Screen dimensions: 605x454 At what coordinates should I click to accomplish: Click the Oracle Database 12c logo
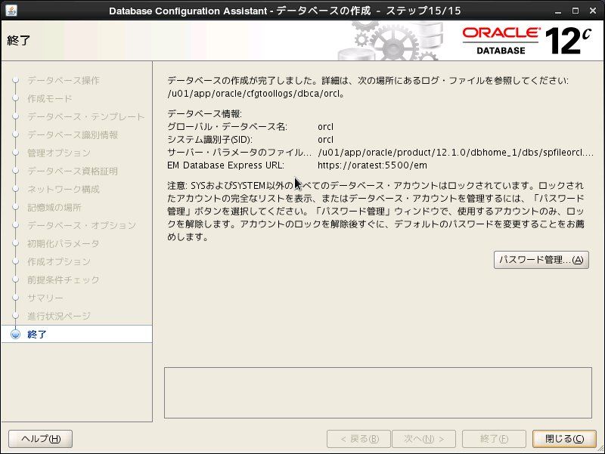coord(526,41)
